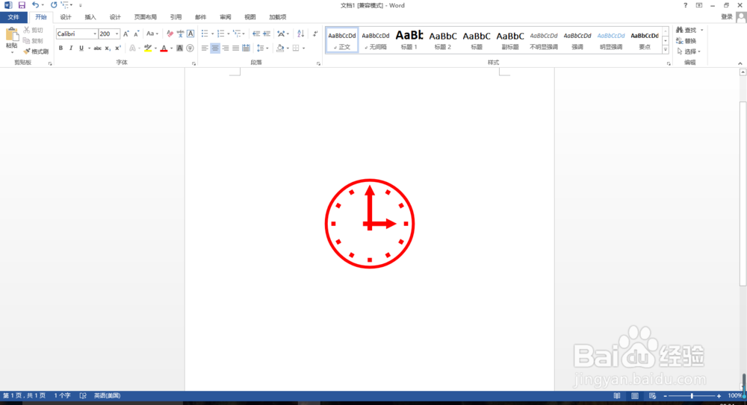Open the Phonetic Guide (文) tool
This screenshot has width=747, height=405.
(180, 34)
